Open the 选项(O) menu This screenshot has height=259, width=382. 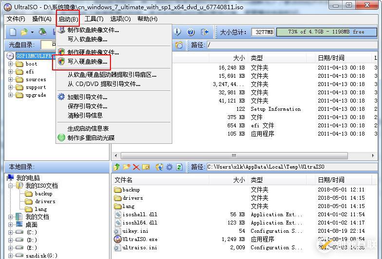(x=120, y=19)
